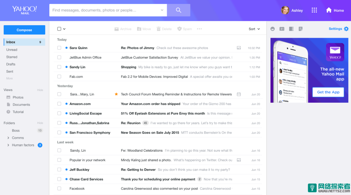Click the Home house icon
Screen dimensions: 351x195
[329, 10]
